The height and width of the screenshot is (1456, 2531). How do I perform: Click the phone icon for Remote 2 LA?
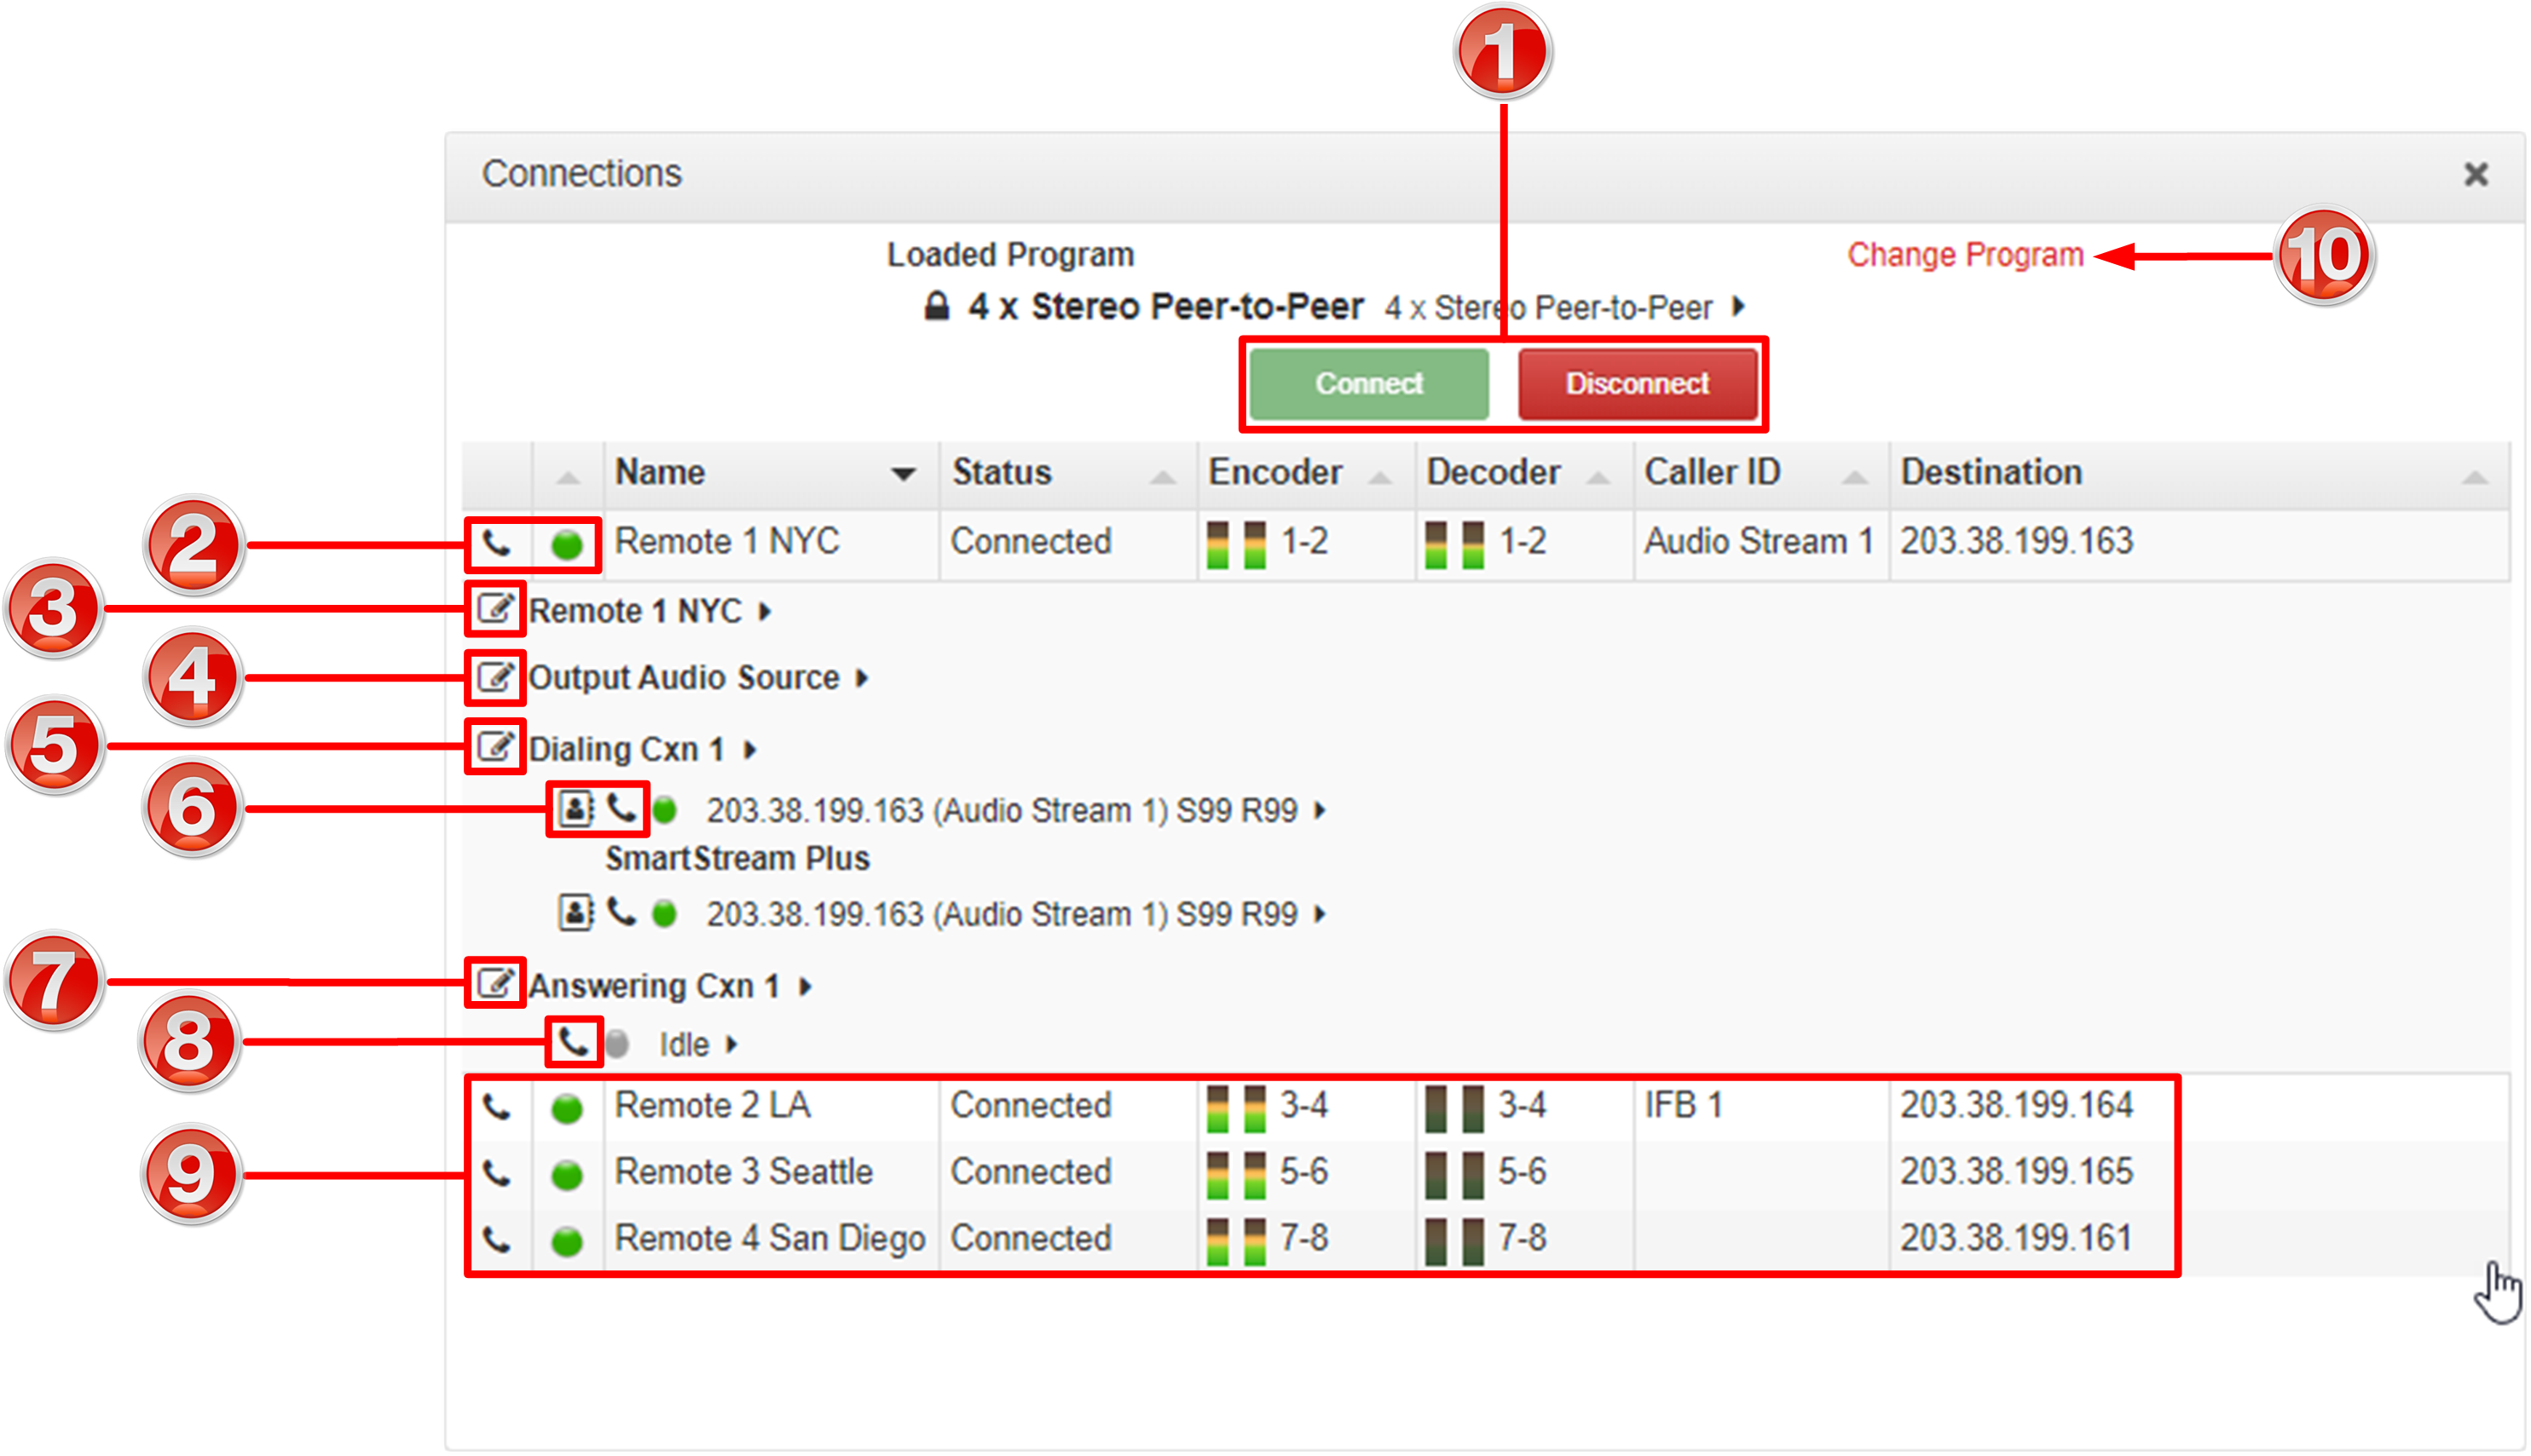[x=496, y=1107]
